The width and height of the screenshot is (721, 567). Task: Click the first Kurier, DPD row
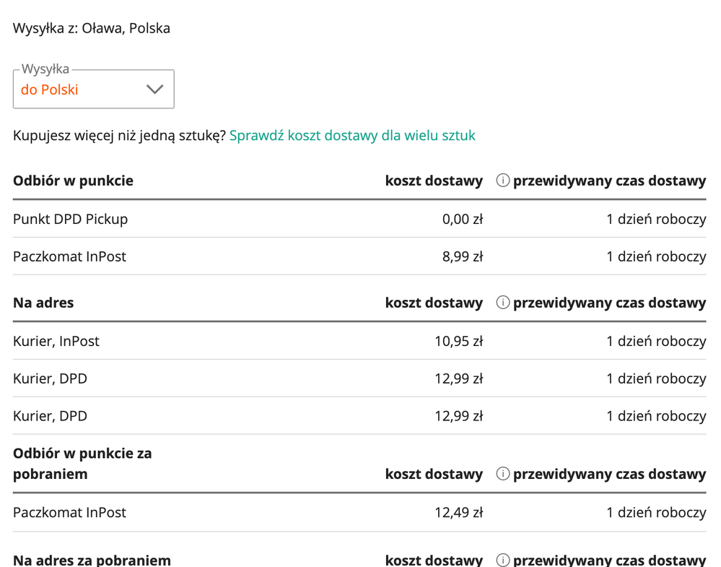(x=359, y=378)
